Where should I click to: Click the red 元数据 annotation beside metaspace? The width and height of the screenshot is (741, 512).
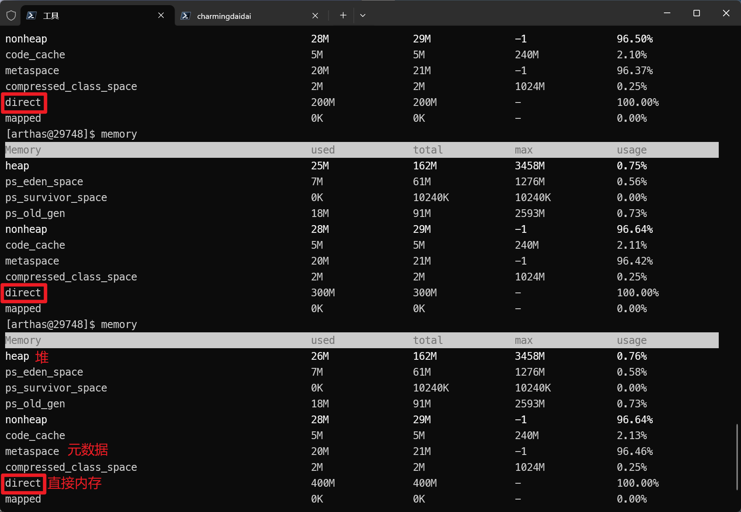[x=88, y=450]
